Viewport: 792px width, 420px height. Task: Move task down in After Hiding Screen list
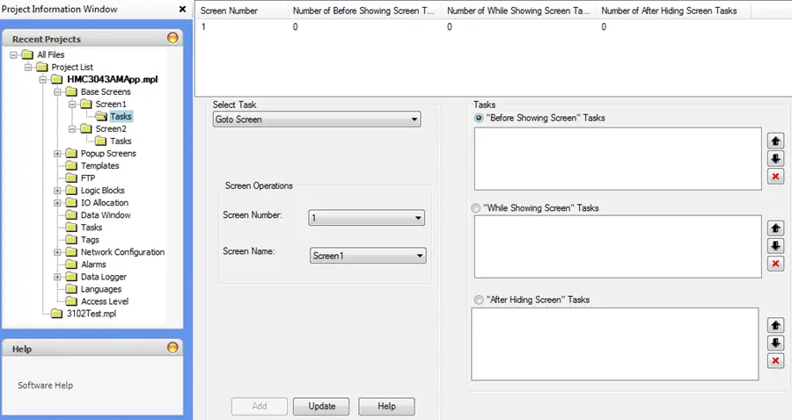coord(775,344)
